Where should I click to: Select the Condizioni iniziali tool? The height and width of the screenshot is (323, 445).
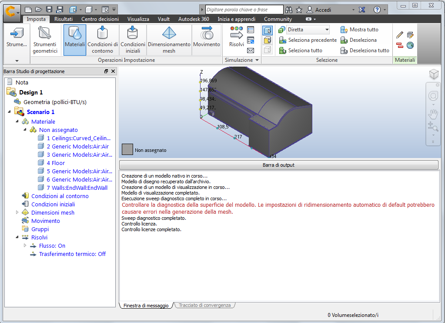[x=133, y=39]
